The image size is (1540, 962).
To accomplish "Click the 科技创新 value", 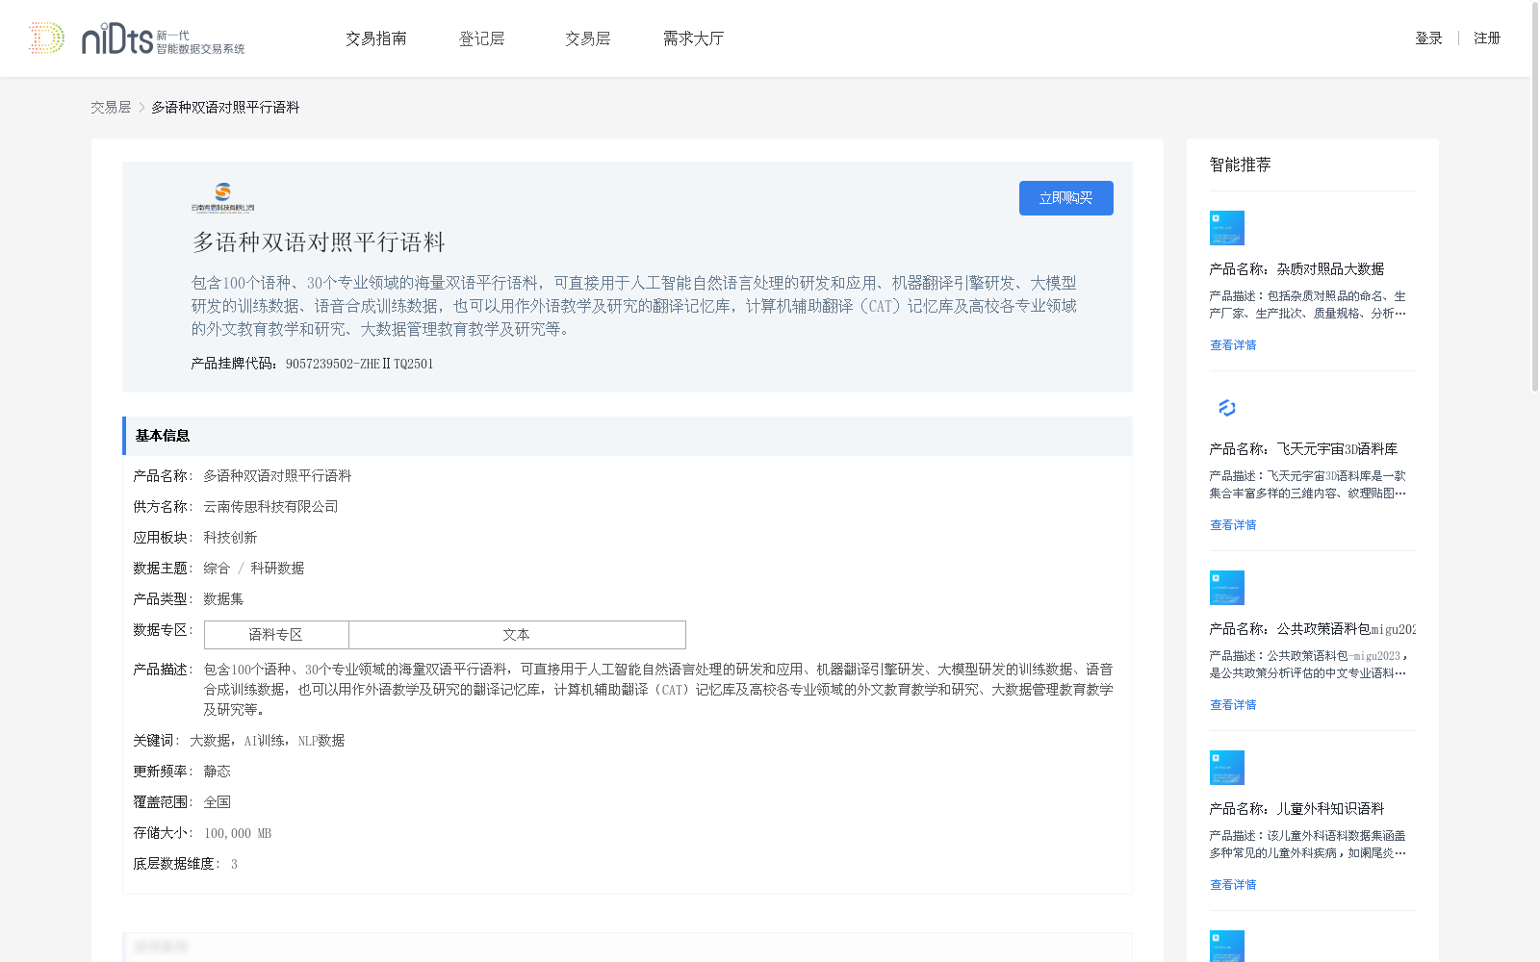I will (230, 538).
